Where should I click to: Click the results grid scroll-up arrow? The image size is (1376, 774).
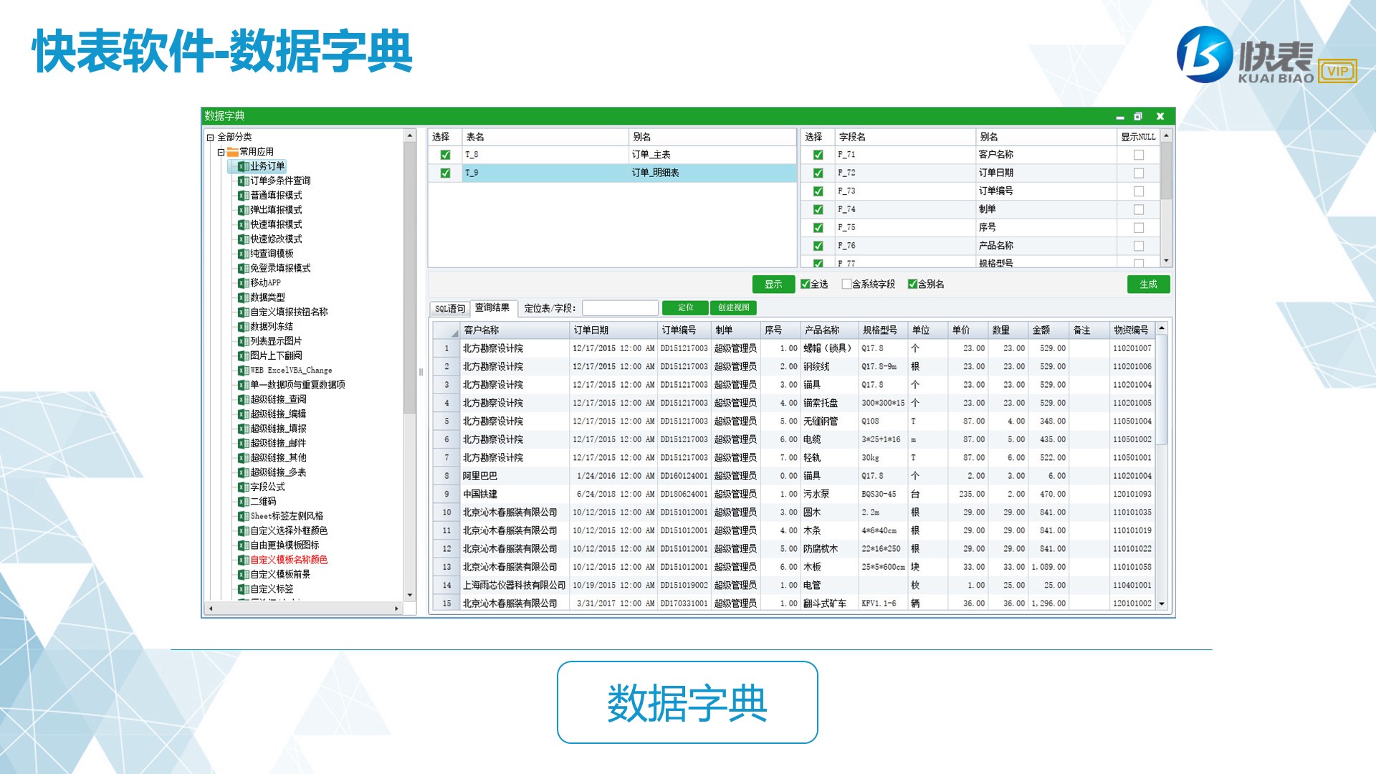(x=1162, y=328)
